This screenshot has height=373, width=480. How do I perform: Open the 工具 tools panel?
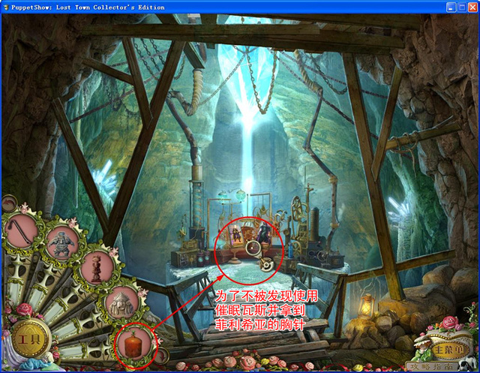pos(30,338)
